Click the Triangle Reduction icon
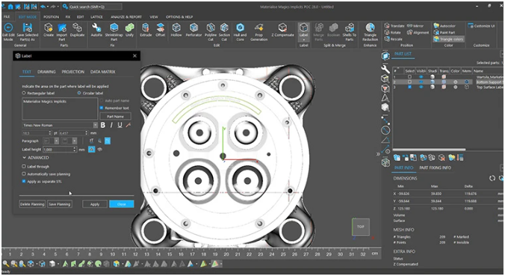 click(370, 28)
